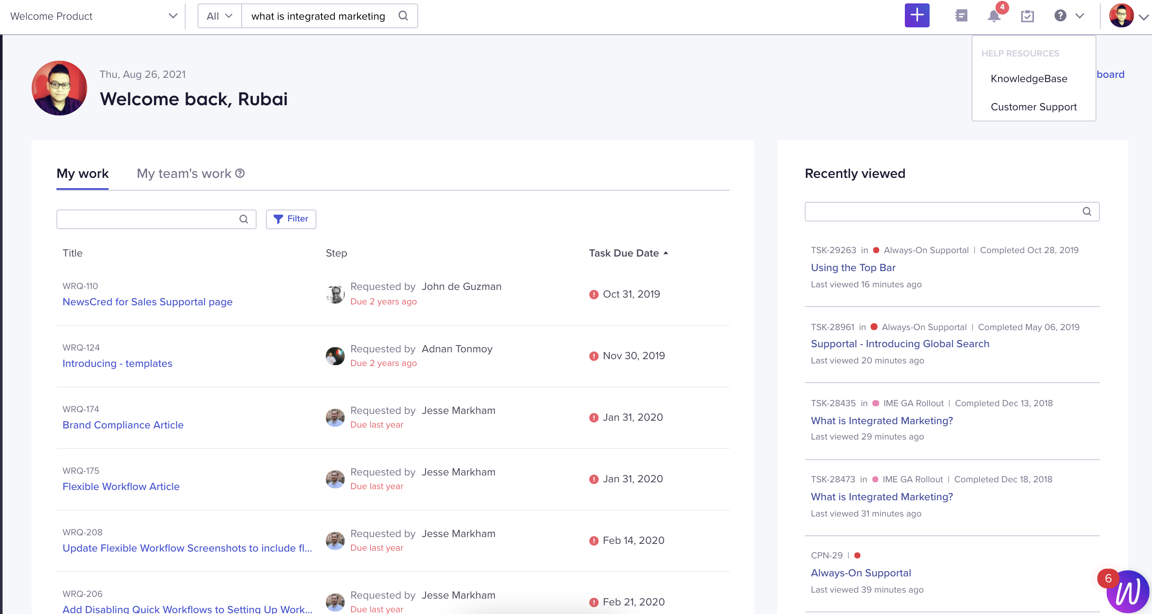The height and width of the screenshot is (614, 1152).
Task: Click the purple plus create button
Action: pyautogui.click(x=917, y=16)
